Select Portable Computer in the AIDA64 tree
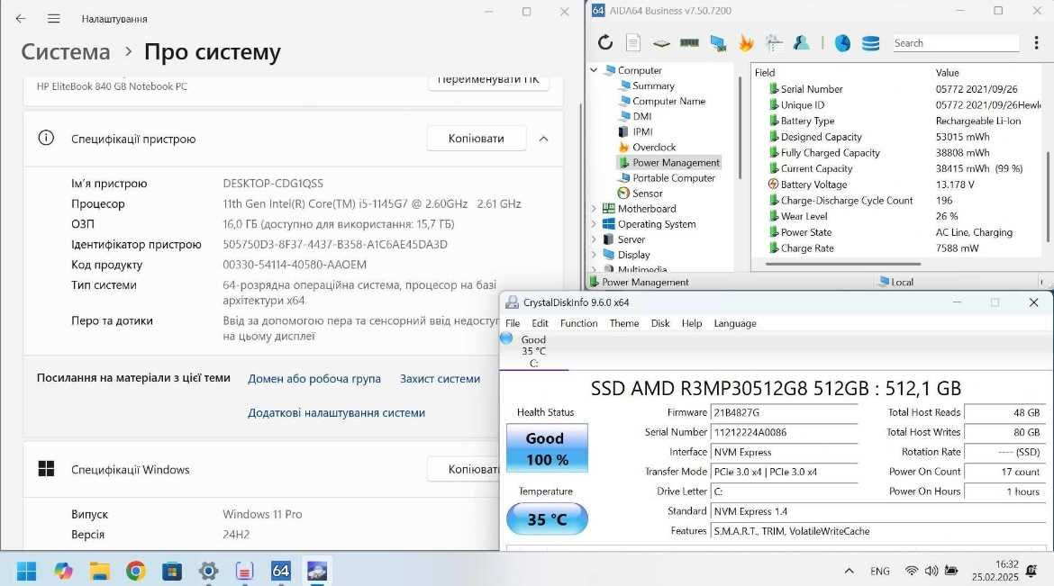This screenshot has width=1054, height=586. (x=674, y=177)
